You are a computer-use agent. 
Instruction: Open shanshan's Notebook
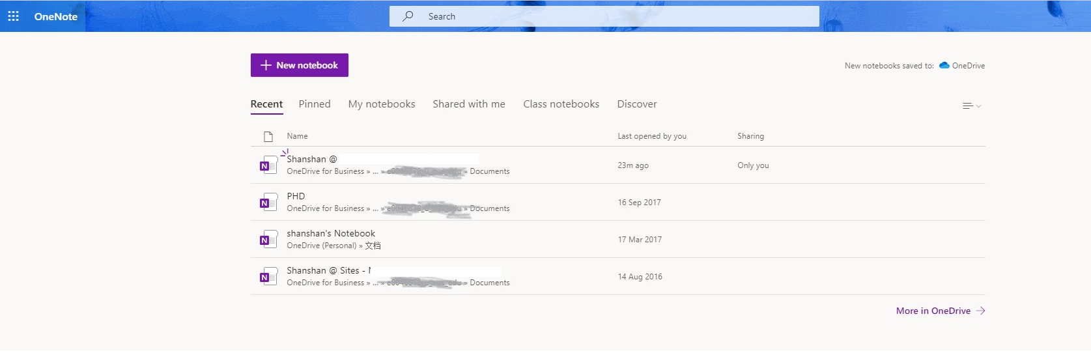pyautogui.click(x=331, y=233)
